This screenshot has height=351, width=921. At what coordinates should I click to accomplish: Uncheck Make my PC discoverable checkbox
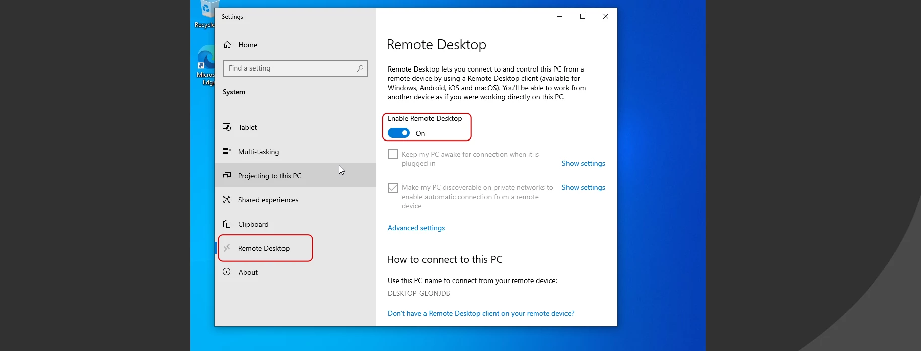[x=393, y=188]
